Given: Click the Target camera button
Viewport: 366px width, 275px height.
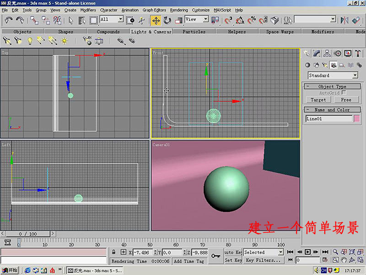Looking at the screenshot, I should (318, 99).
